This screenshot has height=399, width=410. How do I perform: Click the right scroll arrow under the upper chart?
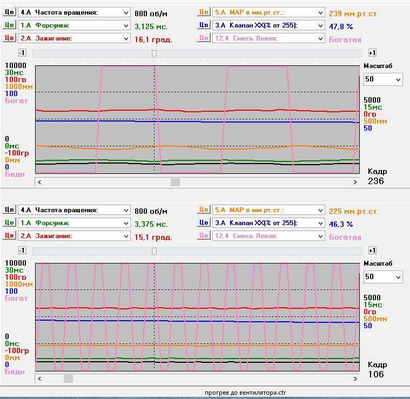click(355, 182)
